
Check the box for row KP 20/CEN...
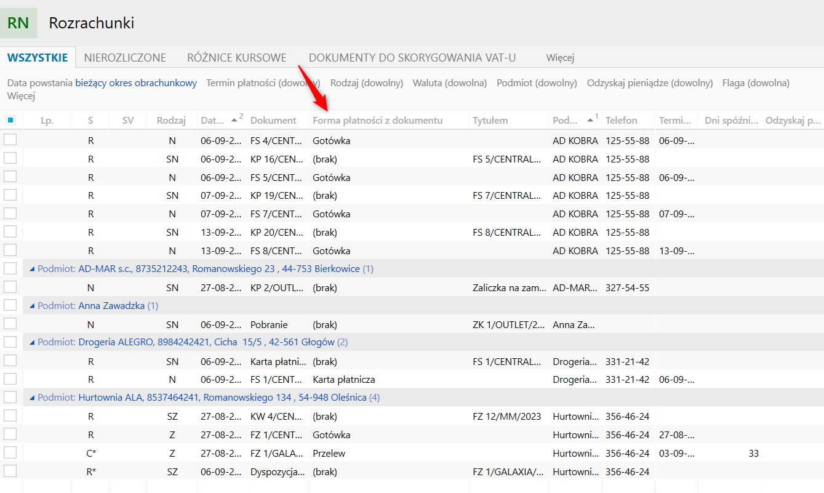[10, 232]
